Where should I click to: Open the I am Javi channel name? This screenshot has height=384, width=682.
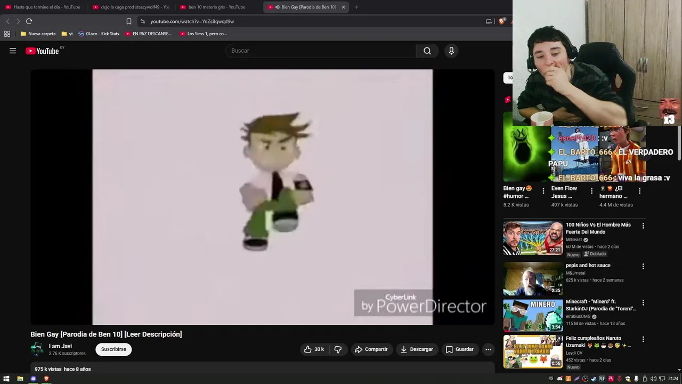point(60,346)
